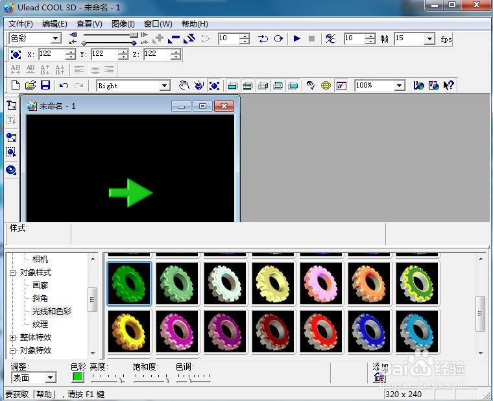This screenshot has height=401, width=493.
Task: Click the New document icon
Action: point(16,86)
